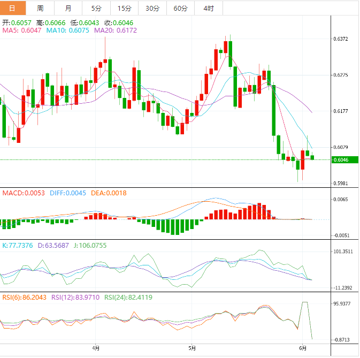Switch to the 月 monthly tab

tap(68, 8)
